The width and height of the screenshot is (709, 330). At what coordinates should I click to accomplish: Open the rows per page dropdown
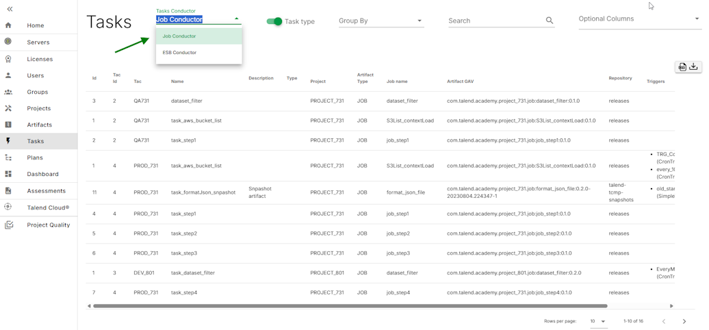pyautogui.click(x=598, y=321)
